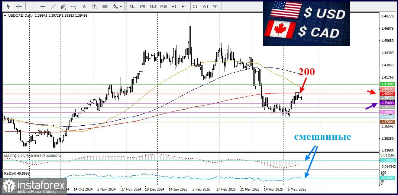This screenshot has width=398, height=195.
Task: Click the MACD(12,26,9) indicator label
Action: [16, 156]
